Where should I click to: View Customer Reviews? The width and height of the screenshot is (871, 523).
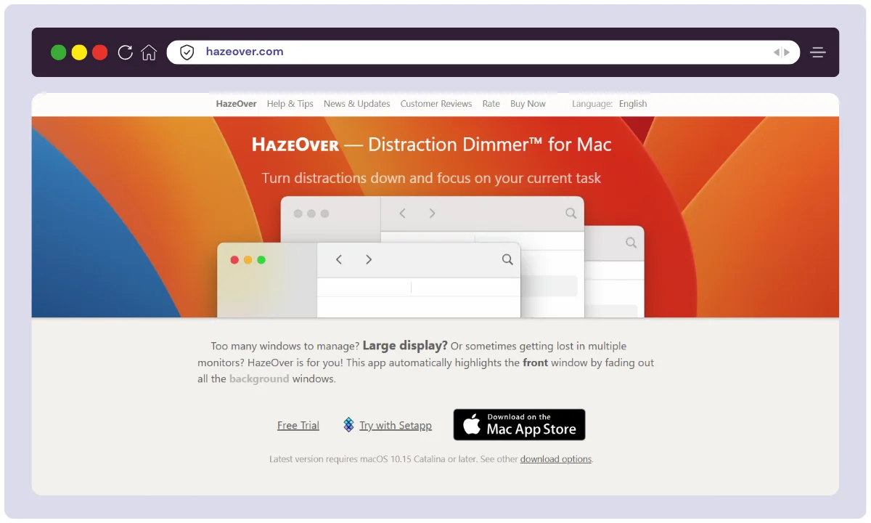(436, 104)
